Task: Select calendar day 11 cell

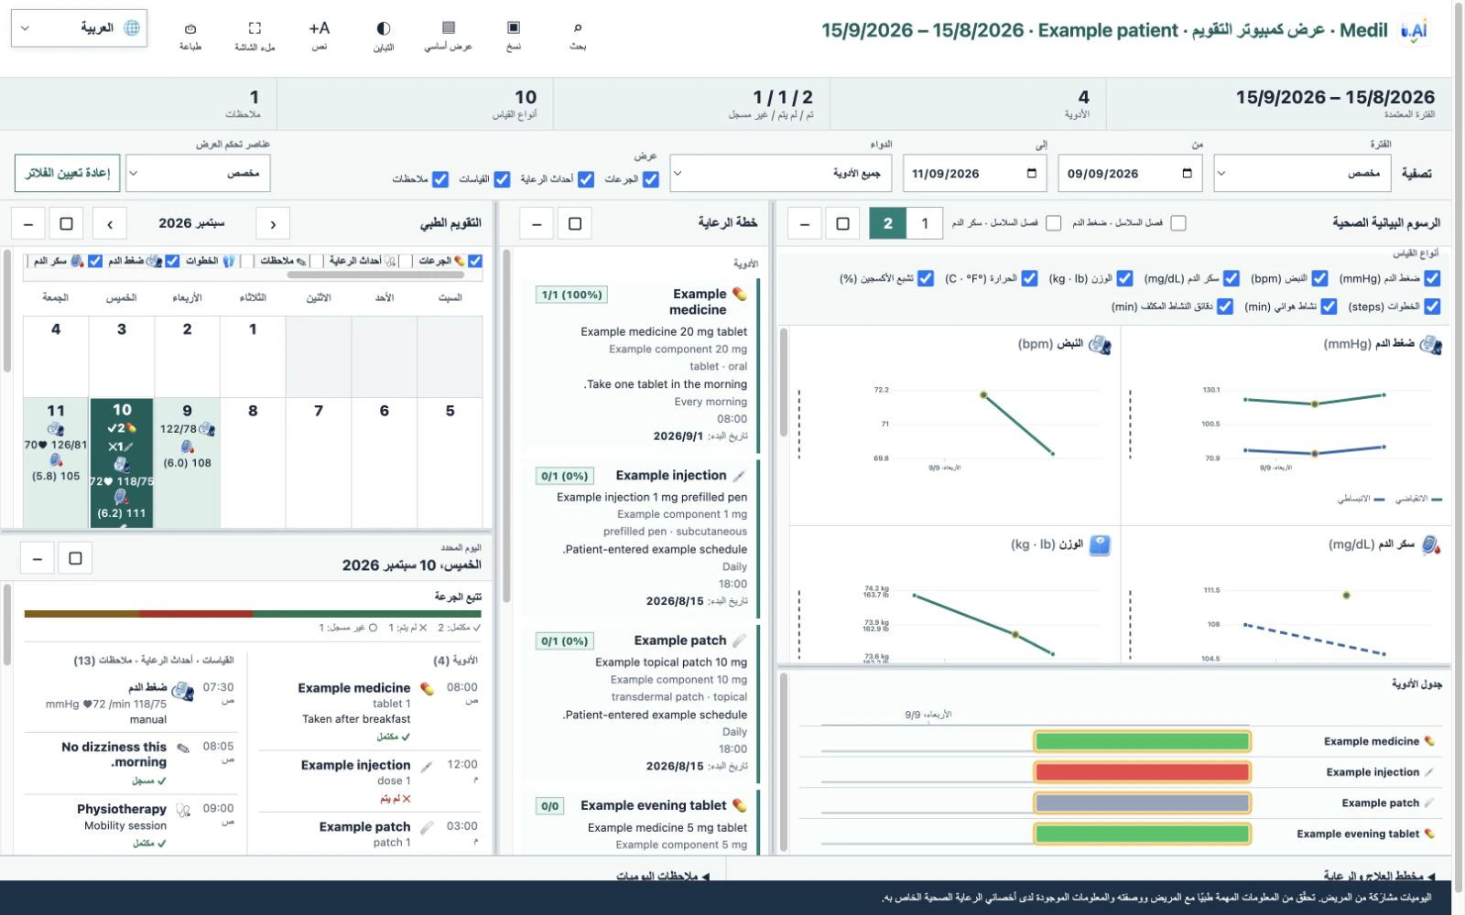Action: (x=56, y=462)
